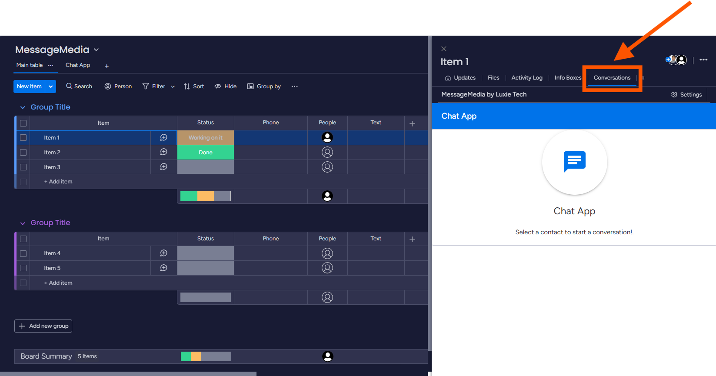The width and height of the screenshot is (716, 376).
Task: Click the People avatar for Item 4
Action: tap(327, 253)
